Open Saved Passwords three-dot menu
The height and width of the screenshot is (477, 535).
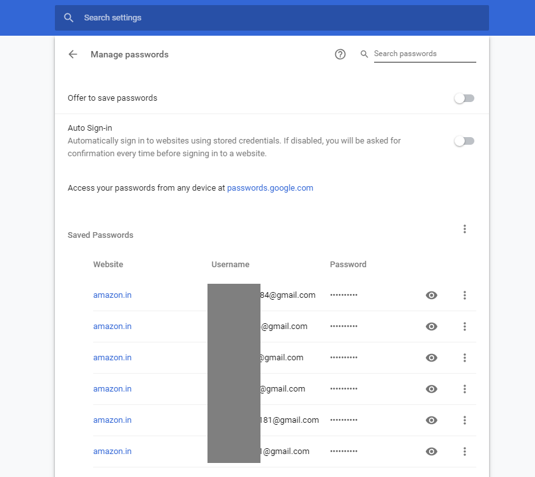pos(464,229)
